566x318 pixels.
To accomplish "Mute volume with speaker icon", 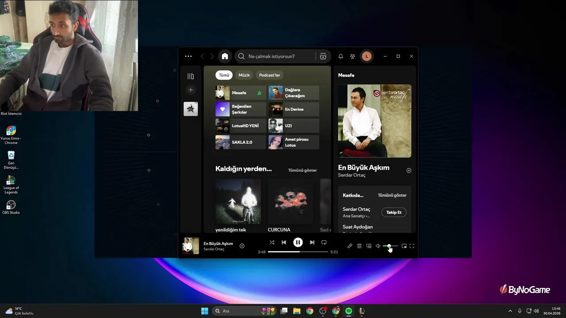I will click(378, 246).
